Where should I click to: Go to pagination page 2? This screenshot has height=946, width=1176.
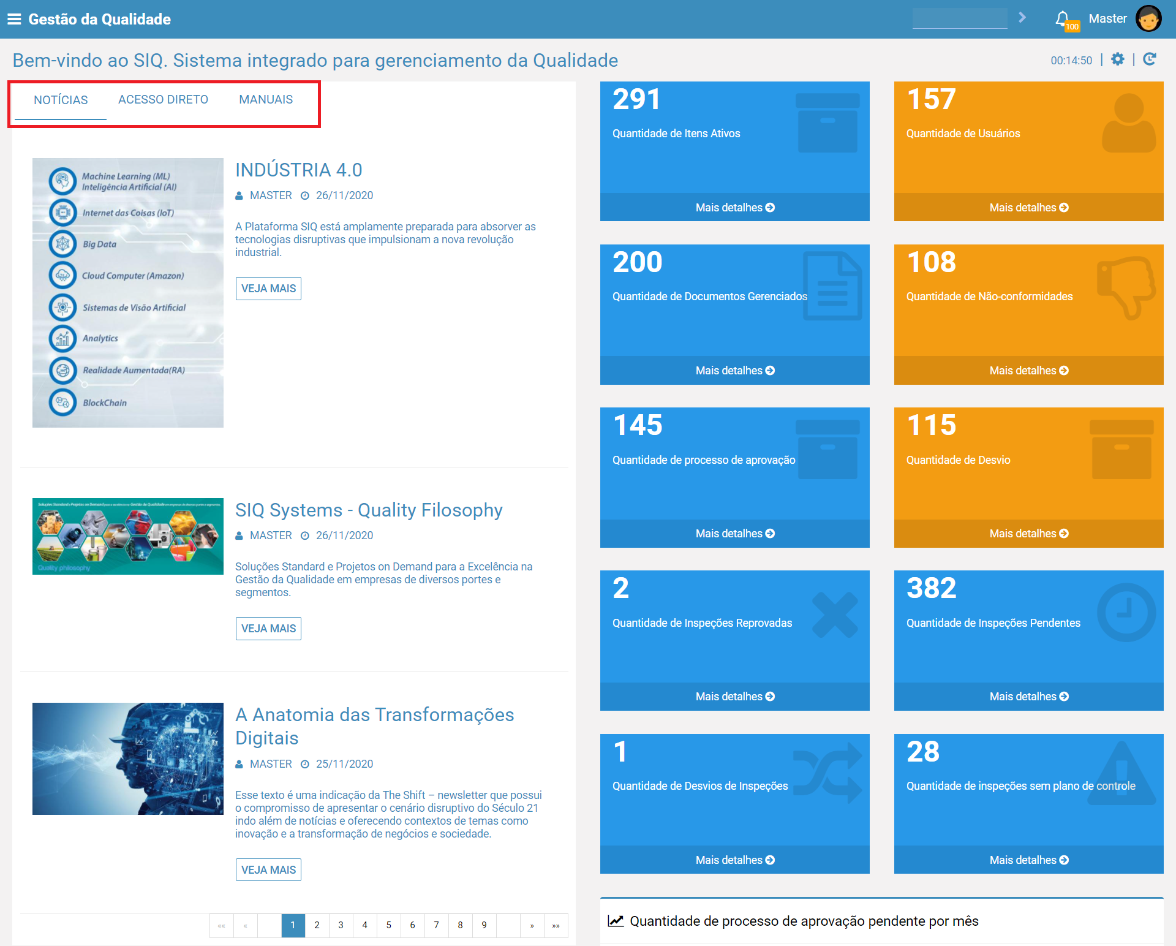[x=317, y=925]
